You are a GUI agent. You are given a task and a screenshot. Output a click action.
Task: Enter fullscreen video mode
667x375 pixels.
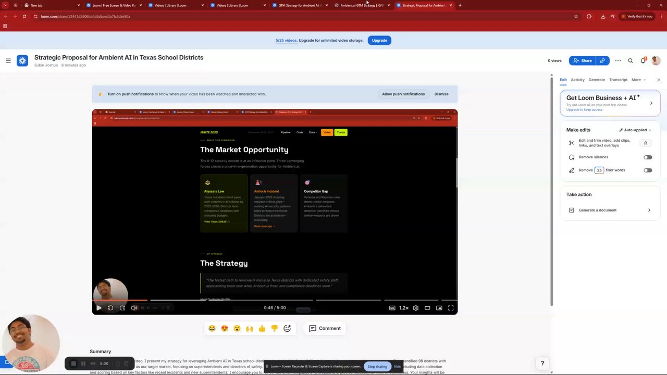[451, 308]
